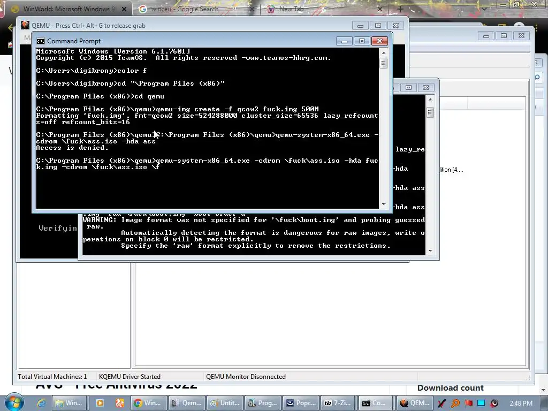Close the WinWorld browser tab

click(x=124, y=10)
